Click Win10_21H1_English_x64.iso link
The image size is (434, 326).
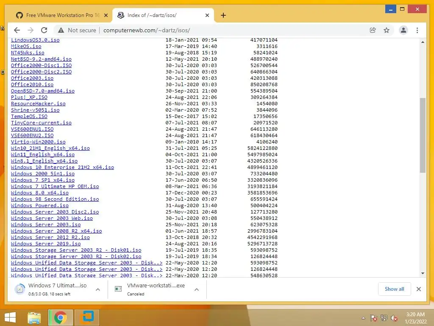[50, 148]
